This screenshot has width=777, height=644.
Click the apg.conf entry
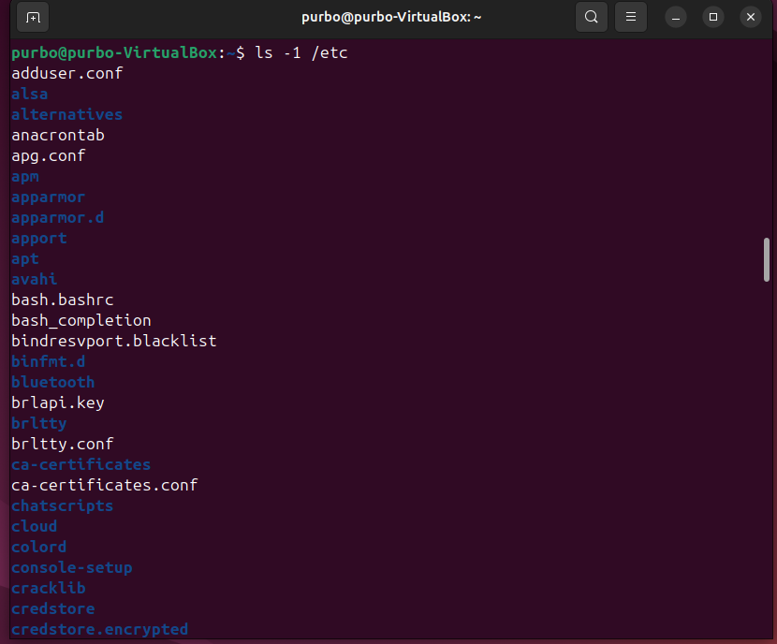click(49, 155)
